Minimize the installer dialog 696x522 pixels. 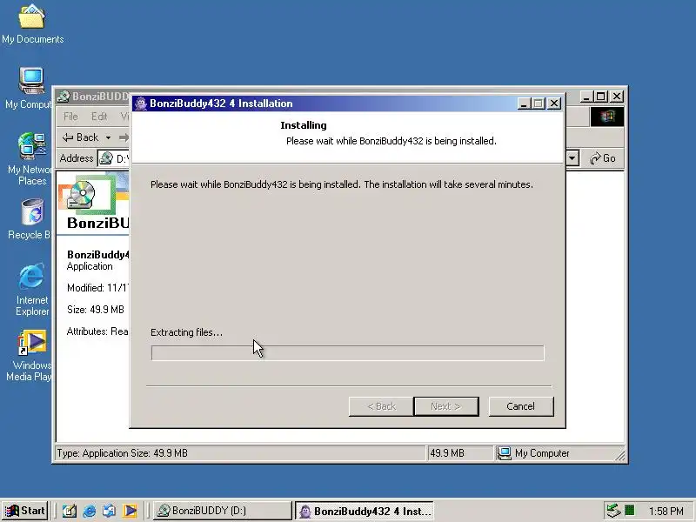pos(524,104)
